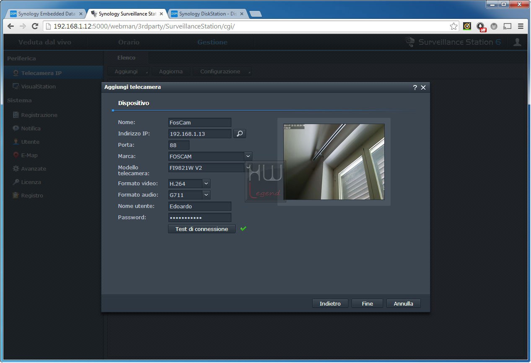531x363 pixels.
Task: Click the Porta field showing 88
Action: click(x=179, y=145)
